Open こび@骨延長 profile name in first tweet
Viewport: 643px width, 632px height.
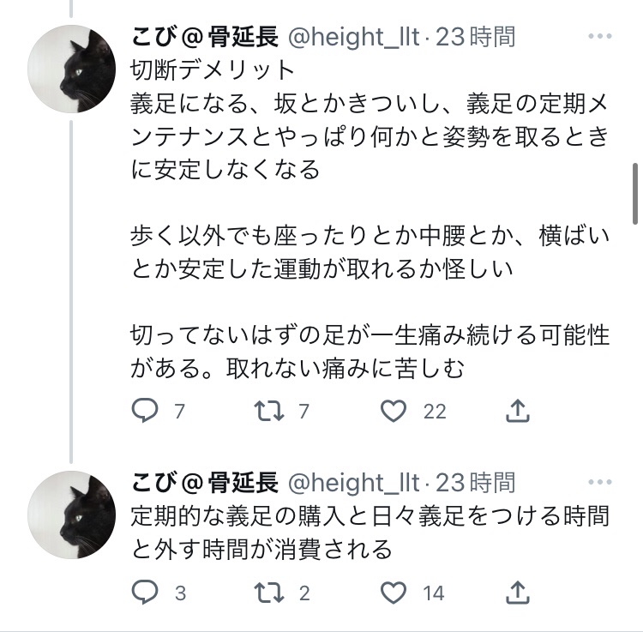205,37
